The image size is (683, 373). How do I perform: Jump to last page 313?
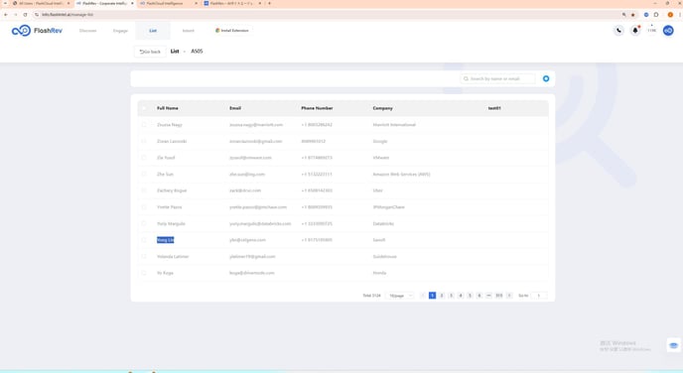click(x=499, y=296)
